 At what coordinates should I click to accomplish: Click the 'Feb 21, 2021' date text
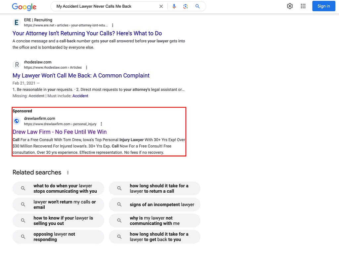pos(24,83)
